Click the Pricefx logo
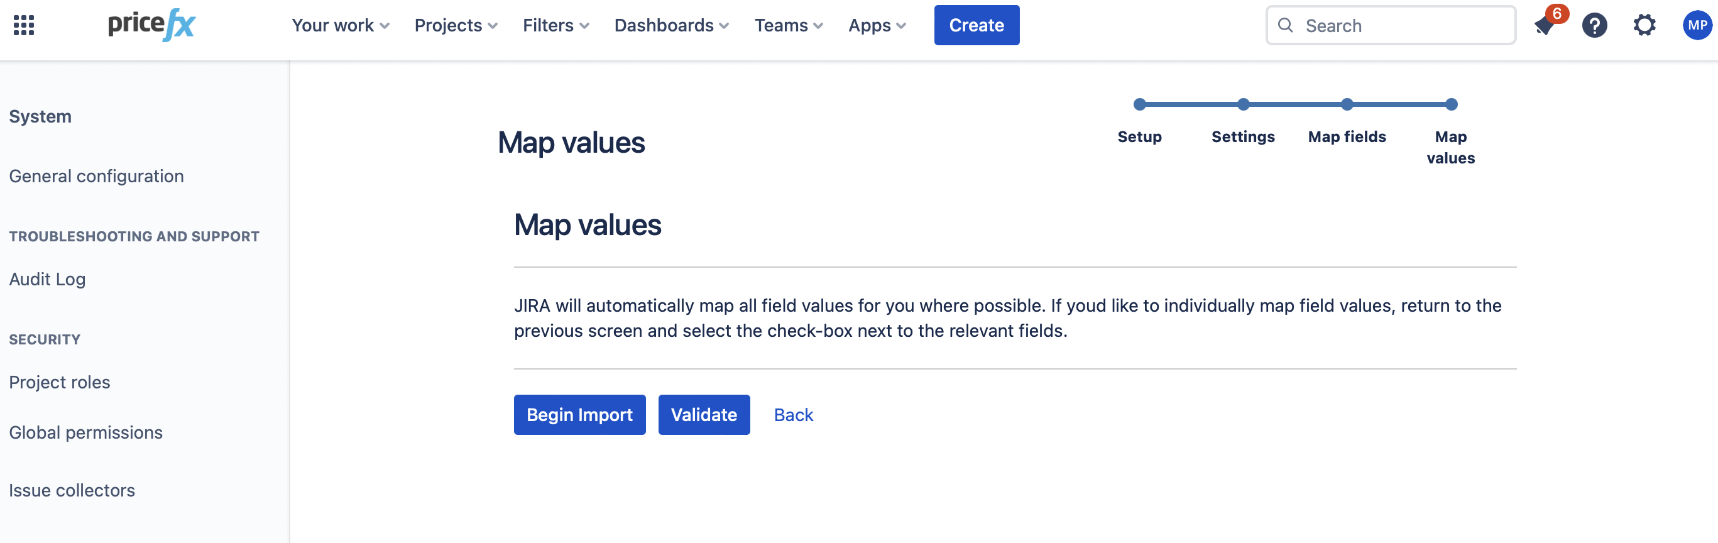 (x=151, y=25)
